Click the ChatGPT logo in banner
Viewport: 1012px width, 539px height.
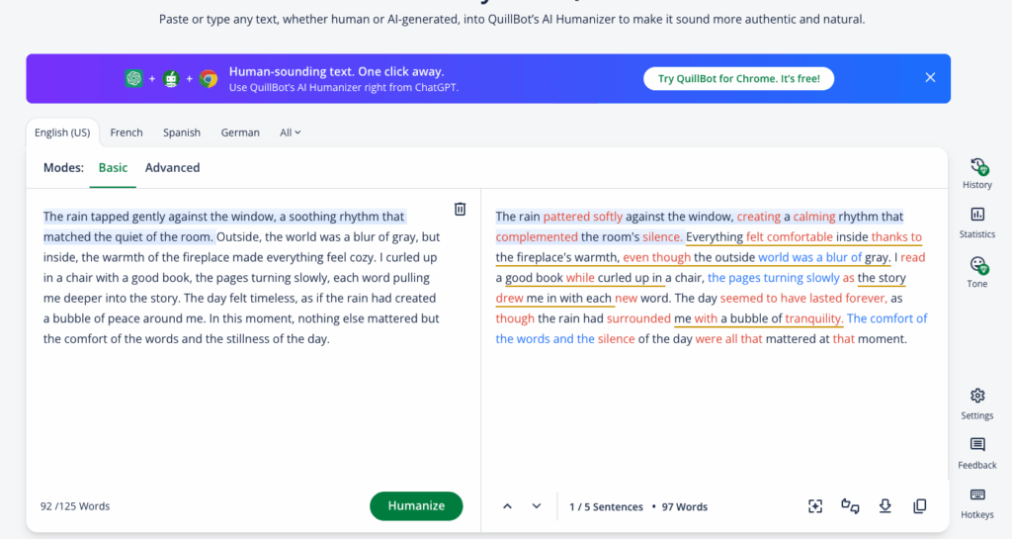coord(133,79)
